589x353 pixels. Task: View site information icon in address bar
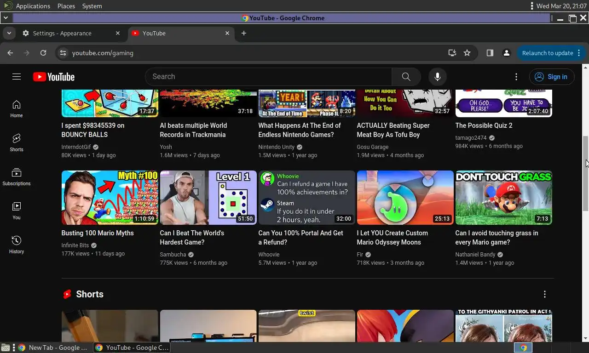click(63, 53)
